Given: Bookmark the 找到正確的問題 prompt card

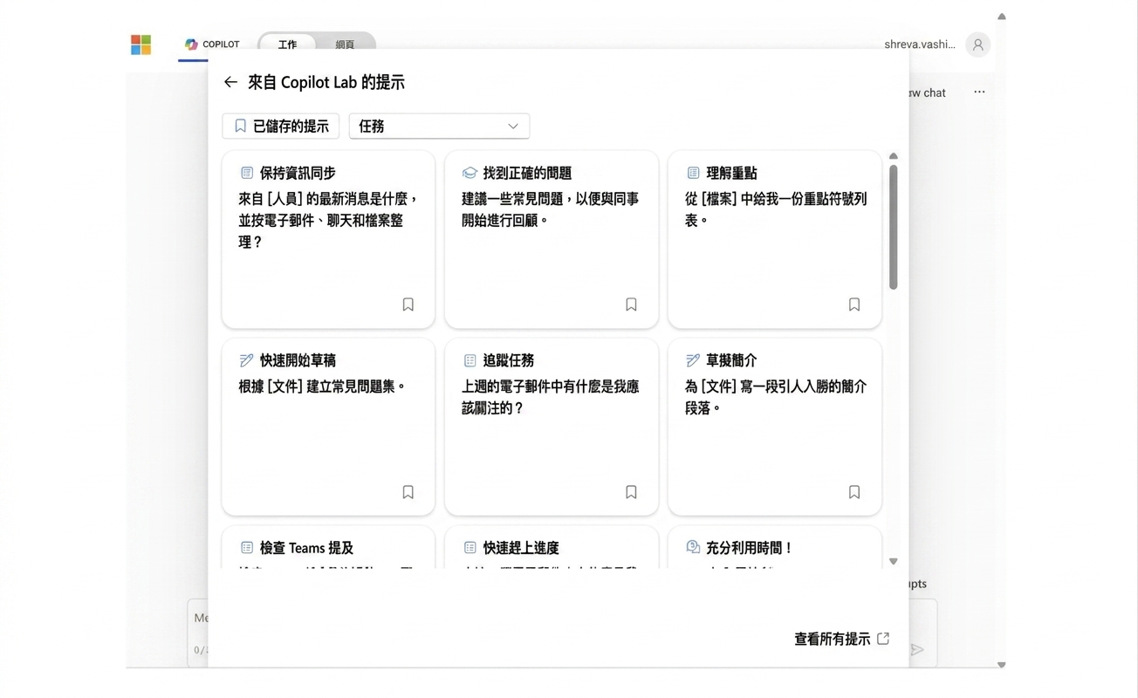Looking at the screenshot, I should (x=631, y=305).
